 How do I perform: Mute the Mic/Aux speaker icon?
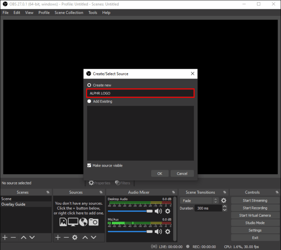[x=158, y=231]
